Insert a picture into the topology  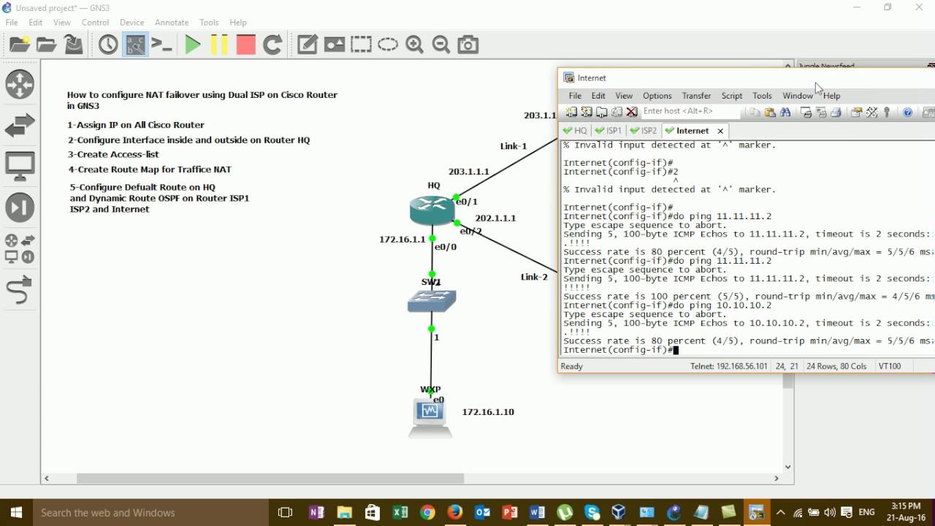(335, 45)
